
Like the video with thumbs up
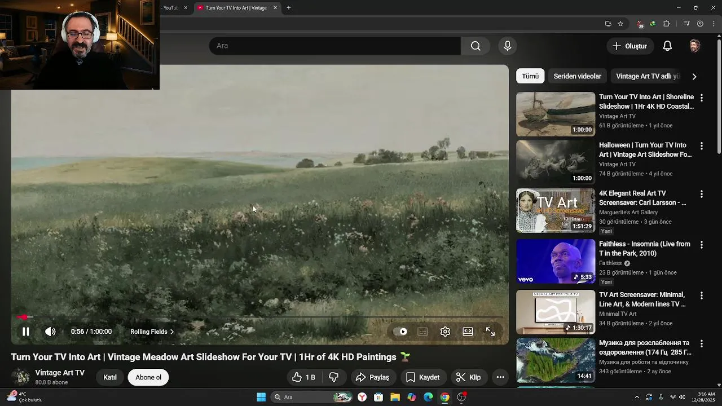pyautogui.click(x=303, y=377)
